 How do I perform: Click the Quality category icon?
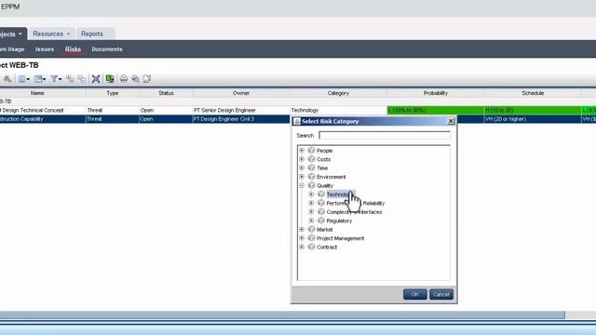click(311, 185)
